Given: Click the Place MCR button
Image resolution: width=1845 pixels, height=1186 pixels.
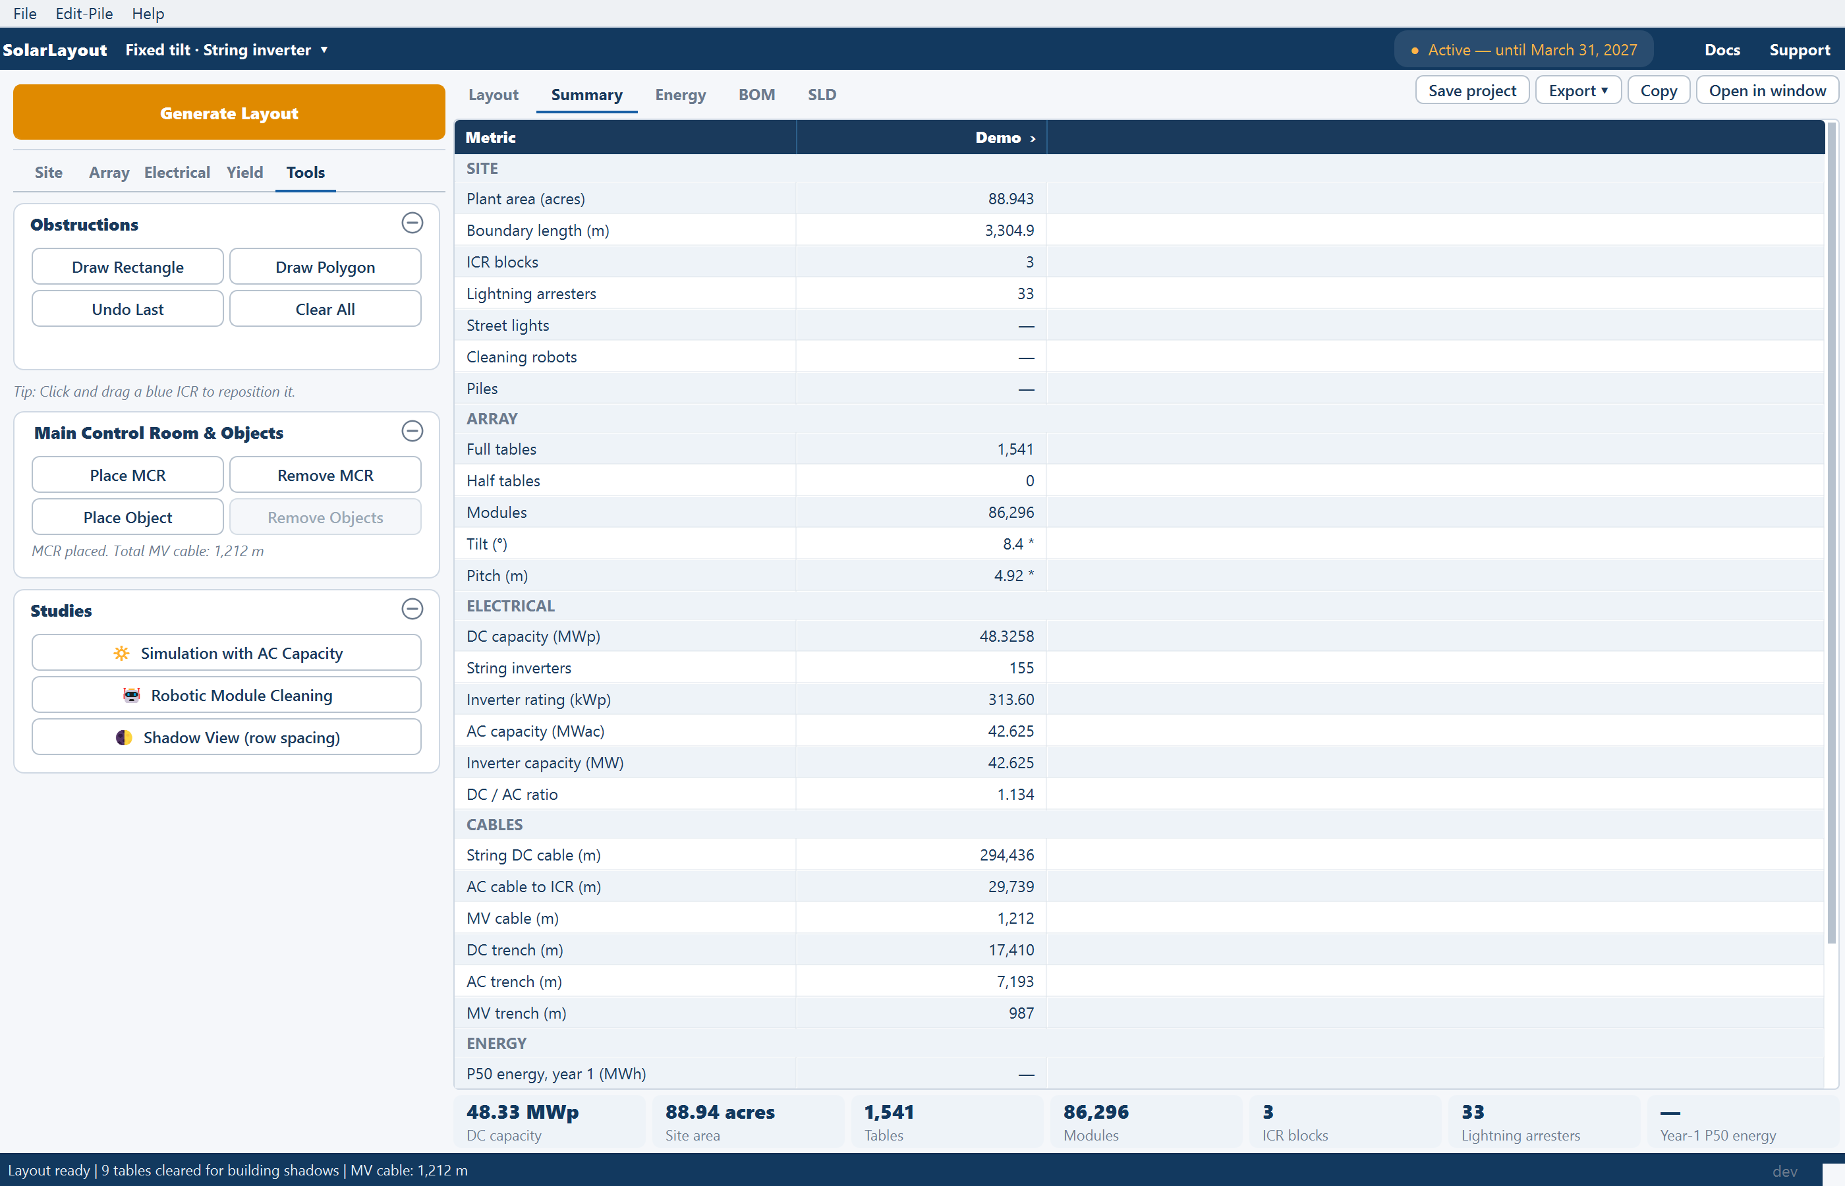Looking at the screenshot, I should point(128,475).
